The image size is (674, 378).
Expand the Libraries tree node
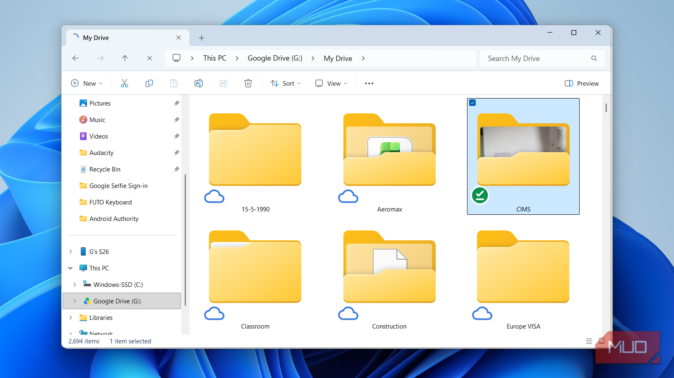pyautogui.click(x=70, y=317)
